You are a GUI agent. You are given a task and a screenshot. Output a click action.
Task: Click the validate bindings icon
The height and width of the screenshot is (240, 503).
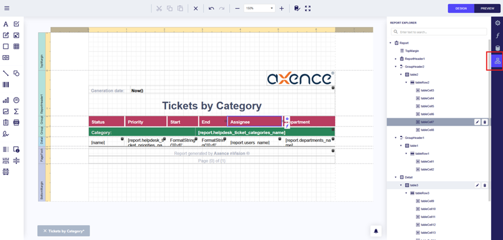click(x=297, y=8)
